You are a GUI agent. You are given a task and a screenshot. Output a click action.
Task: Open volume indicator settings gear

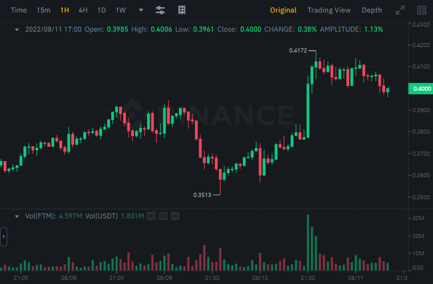coord(163,216)
